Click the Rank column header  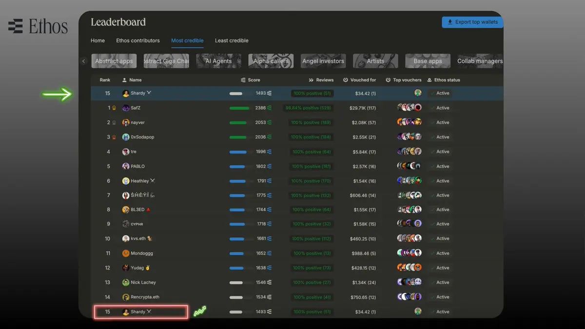point(105,80)
